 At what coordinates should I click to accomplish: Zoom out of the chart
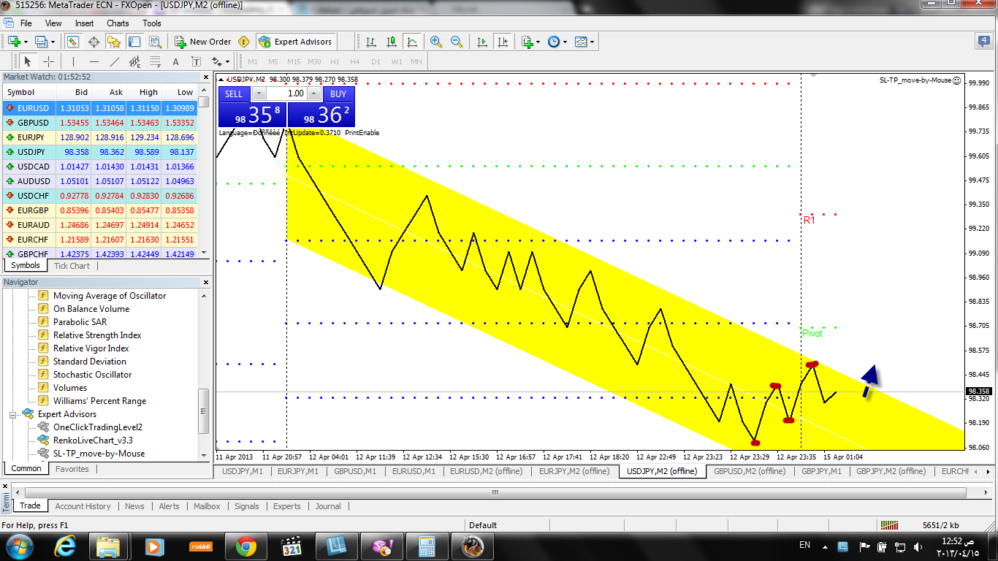pyautogui.click(x=457, y=42)
